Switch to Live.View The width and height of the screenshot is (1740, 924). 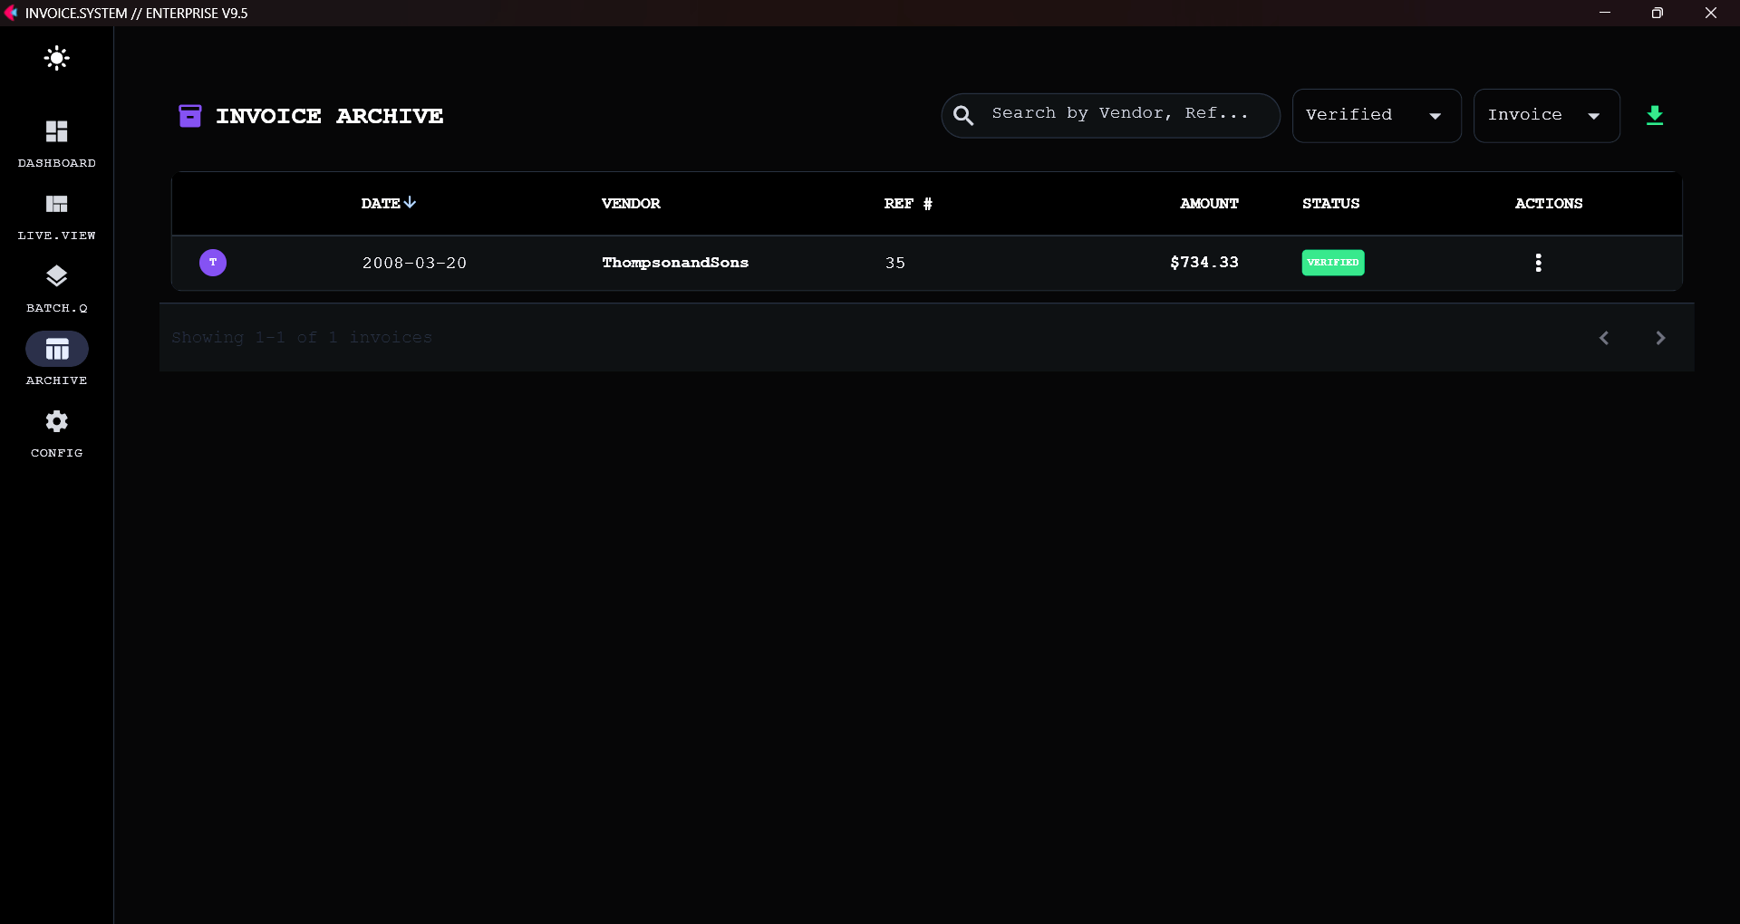[56, 216]
